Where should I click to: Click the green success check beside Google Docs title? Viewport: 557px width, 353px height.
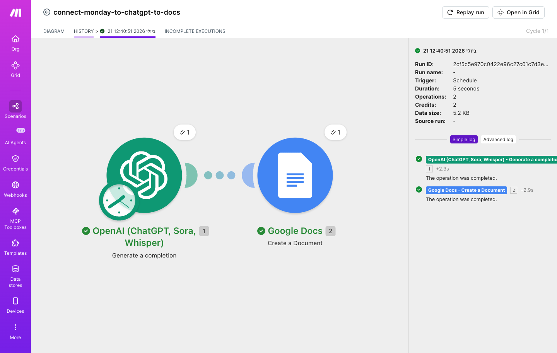pyautogui.click(x=261, y=231)
